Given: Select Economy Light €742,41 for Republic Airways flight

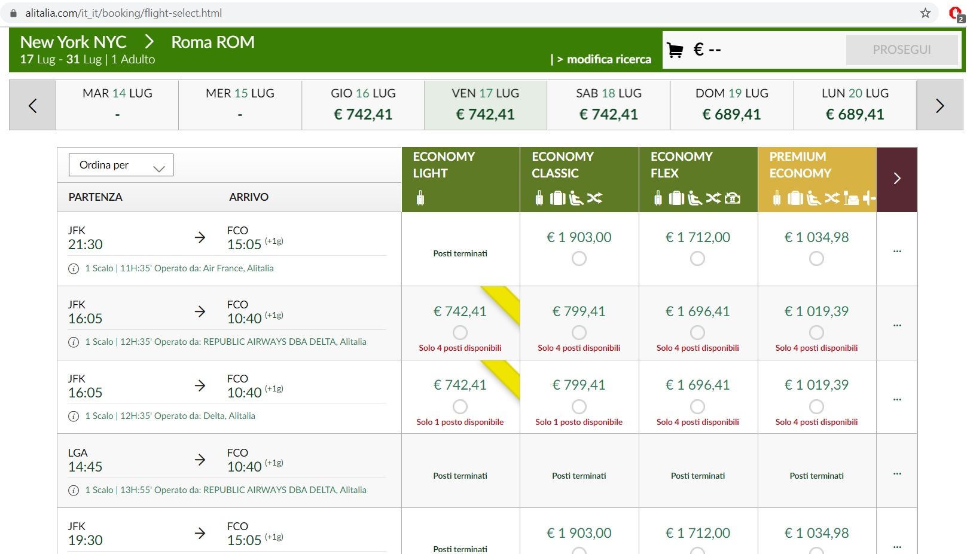Looking at the screenshot, I should [460, 332].
